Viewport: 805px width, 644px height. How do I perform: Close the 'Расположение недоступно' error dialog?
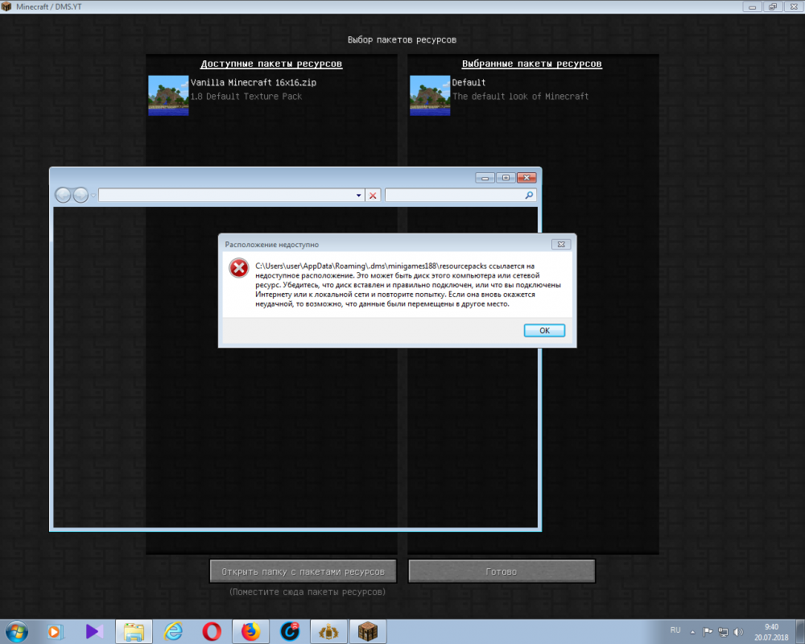point(561,245)
